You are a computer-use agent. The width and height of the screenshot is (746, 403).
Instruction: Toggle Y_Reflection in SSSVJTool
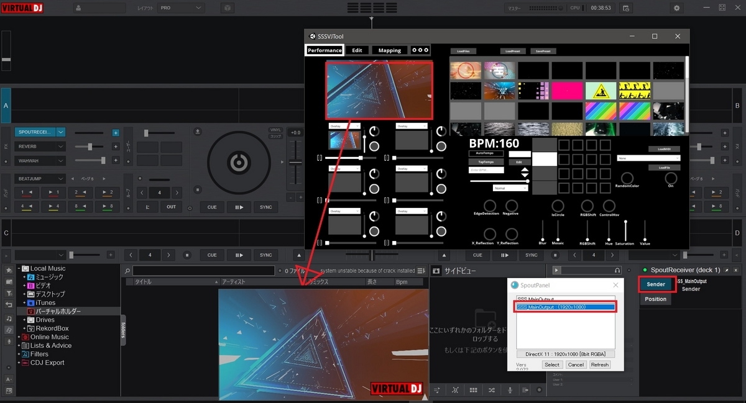[512, 234]
